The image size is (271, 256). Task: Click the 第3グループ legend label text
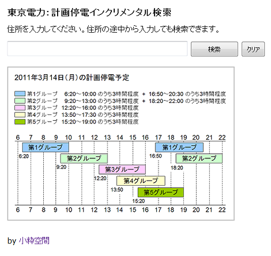point(42,108)
